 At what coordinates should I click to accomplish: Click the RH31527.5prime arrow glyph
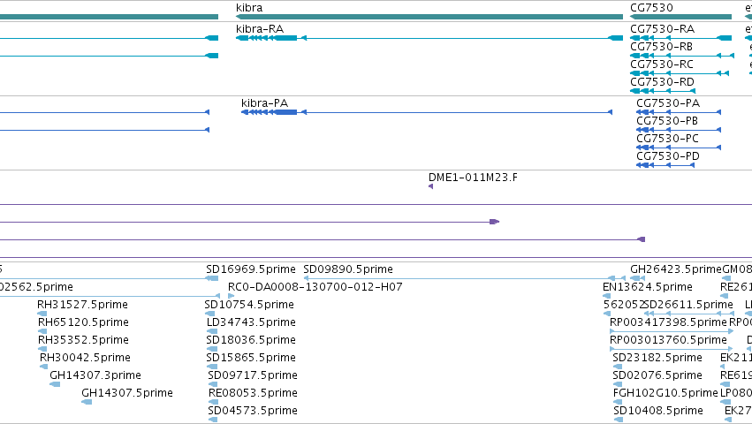coord(42,314)
